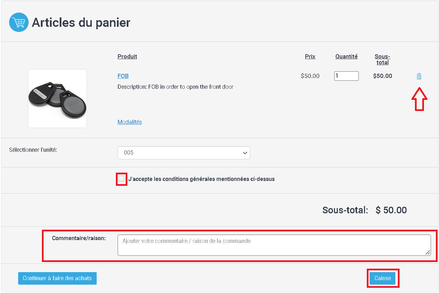Open the Modalités link

[x=130, y=122]
